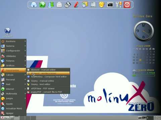
Task: Click the red power button in dock
Action: click(x=127, y=5)
